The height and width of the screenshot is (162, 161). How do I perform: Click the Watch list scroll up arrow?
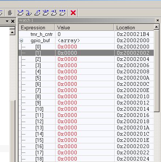point(157,27)
